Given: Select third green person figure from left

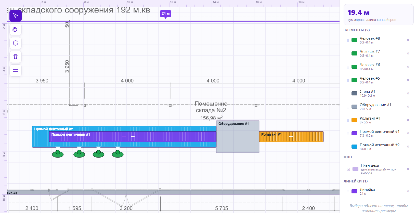Looking at the screenshot, I should (99, 153).
